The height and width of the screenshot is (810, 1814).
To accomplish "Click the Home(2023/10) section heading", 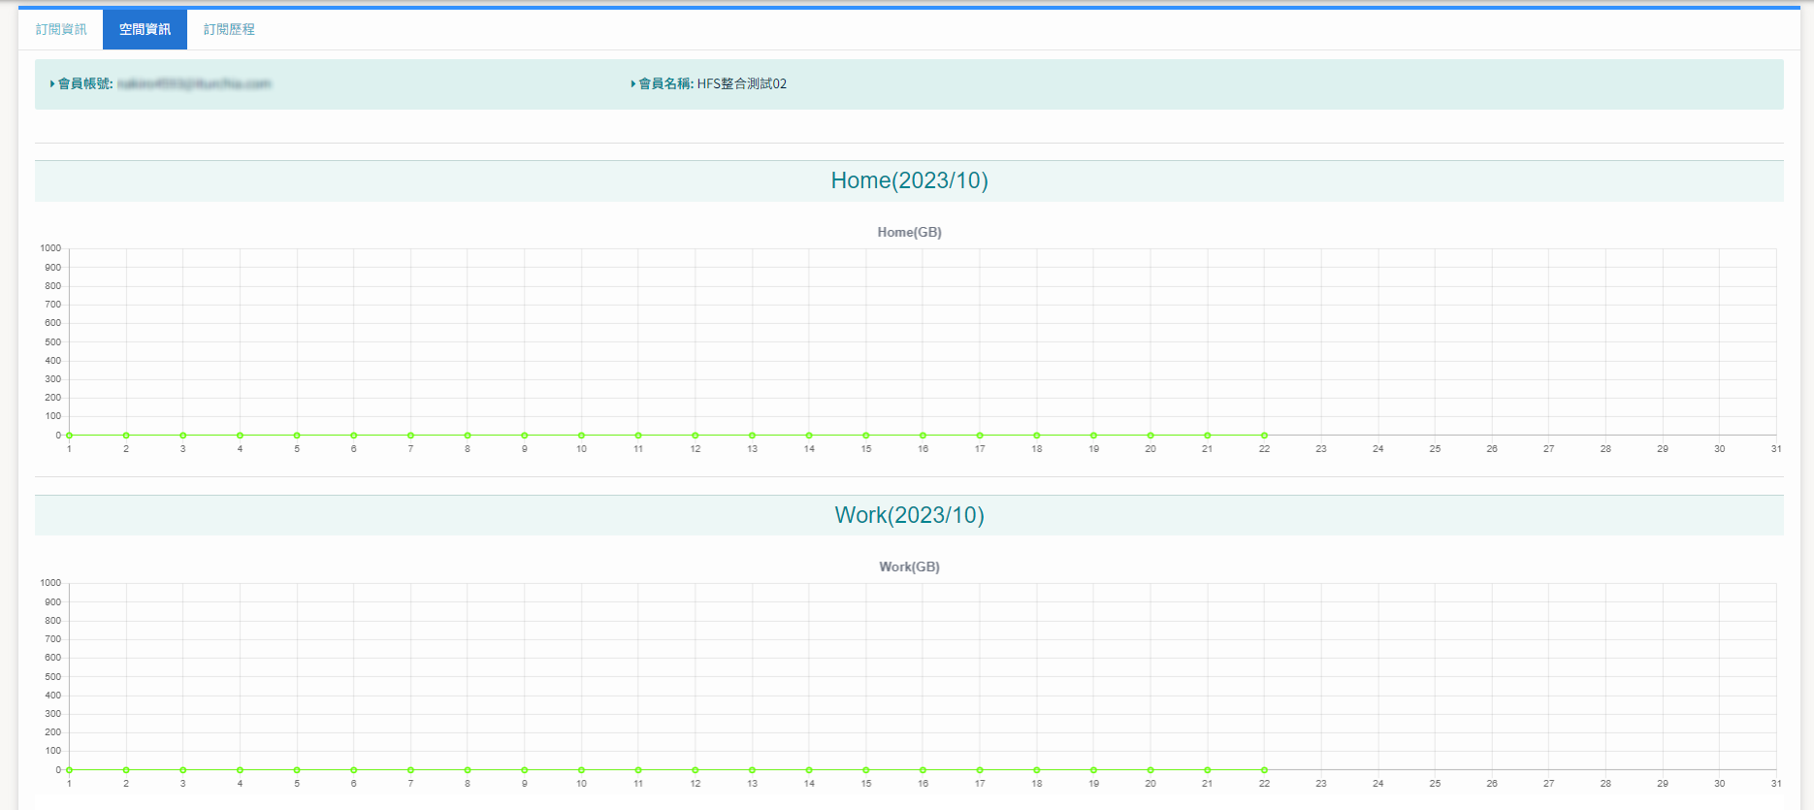I will tap(909, 180).
